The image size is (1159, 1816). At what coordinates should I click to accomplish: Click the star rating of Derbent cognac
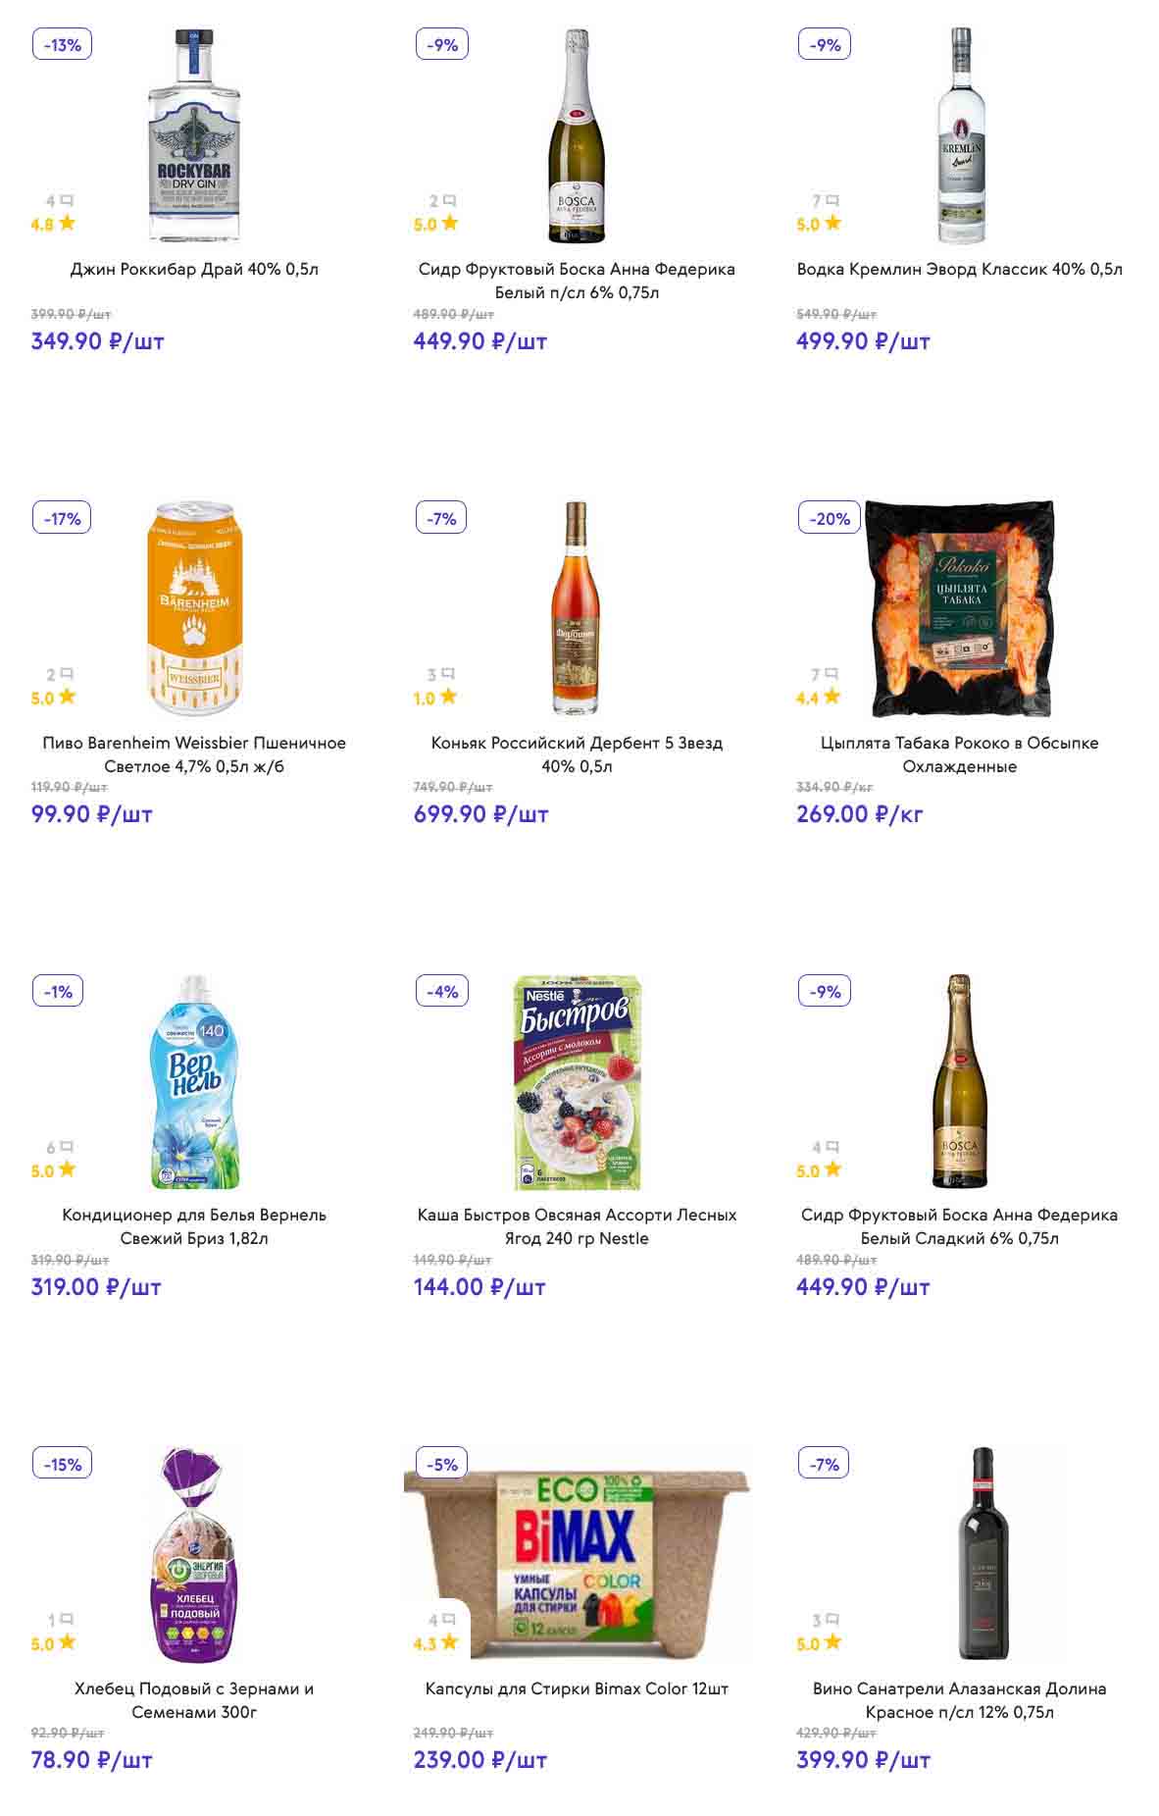pos(448,697)
